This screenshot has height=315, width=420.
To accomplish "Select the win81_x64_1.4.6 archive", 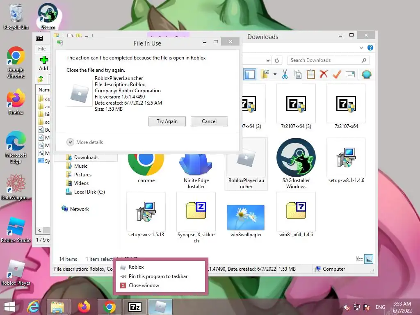I will coord(296,215).
